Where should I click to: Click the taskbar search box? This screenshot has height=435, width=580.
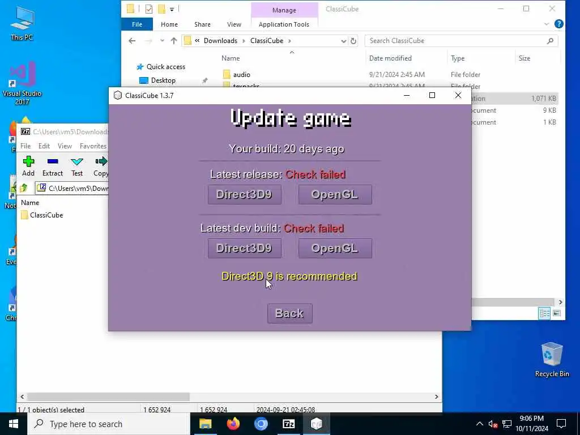coord(109,424)
